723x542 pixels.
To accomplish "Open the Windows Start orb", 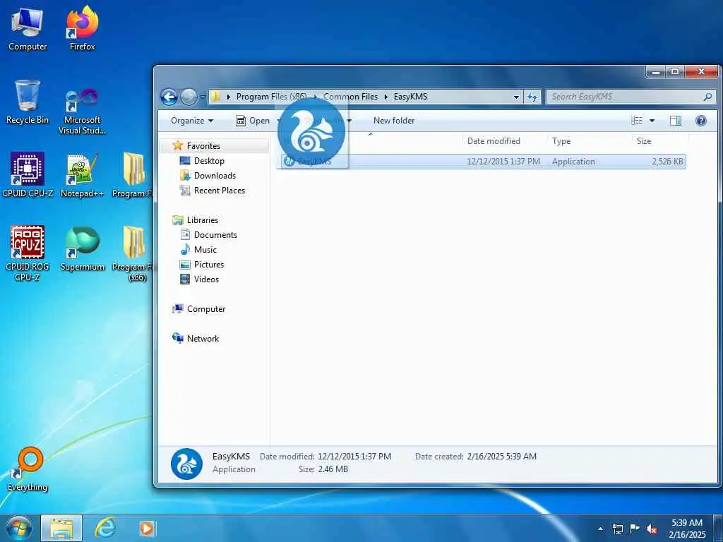I will (x=19, y=528).
